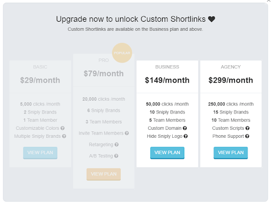This screenshot has width=272, height=204.
Task: Click help icon next to Customizable Colors
Action: coord(62,128)
